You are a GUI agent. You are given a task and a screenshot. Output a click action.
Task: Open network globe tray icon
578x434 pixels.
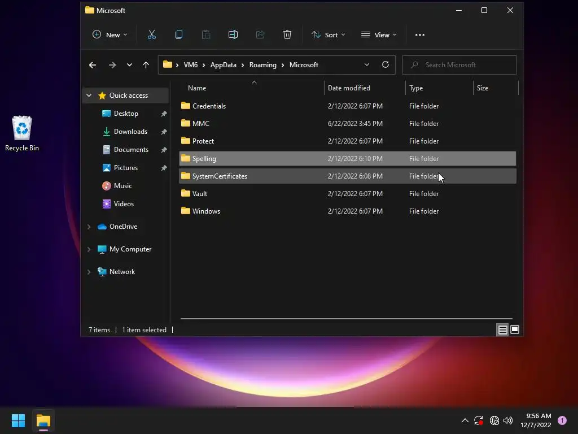494,420
